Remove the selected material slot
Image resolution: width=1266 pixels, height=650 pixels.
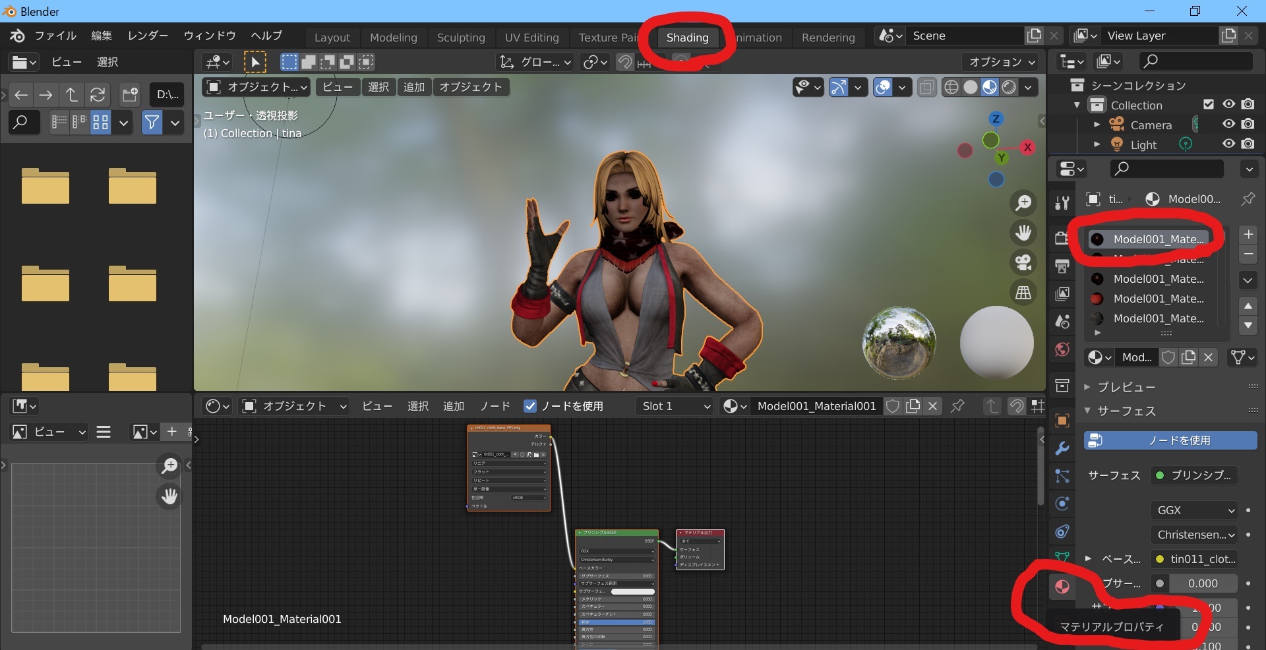click(1248, 254)
